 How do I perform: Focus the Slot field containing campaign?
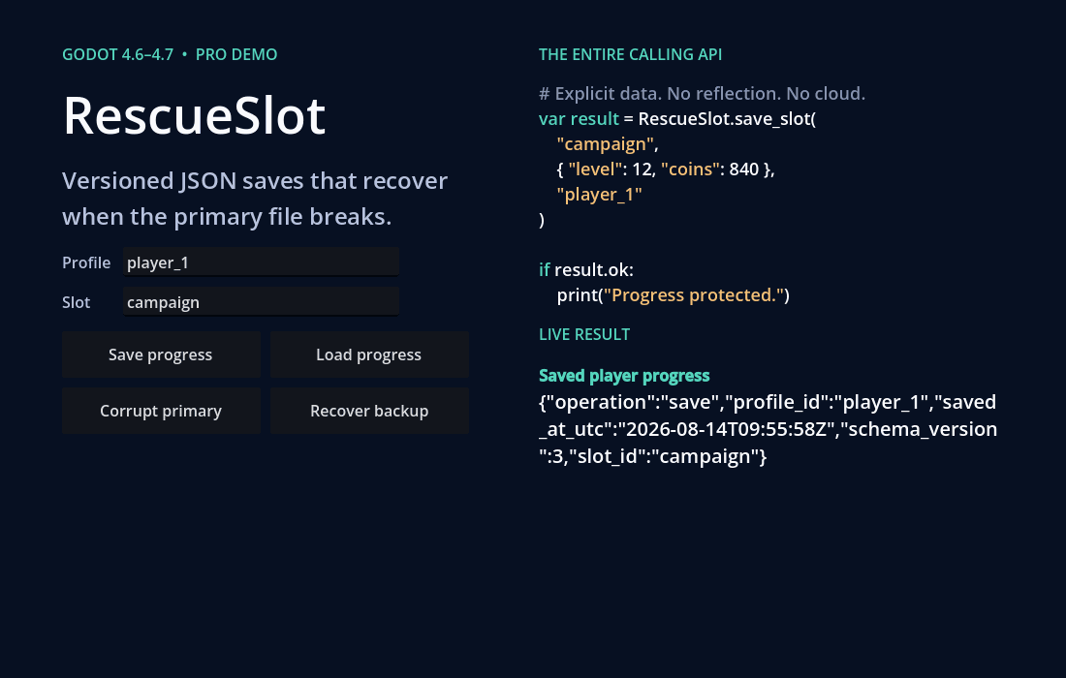point(261,301)
